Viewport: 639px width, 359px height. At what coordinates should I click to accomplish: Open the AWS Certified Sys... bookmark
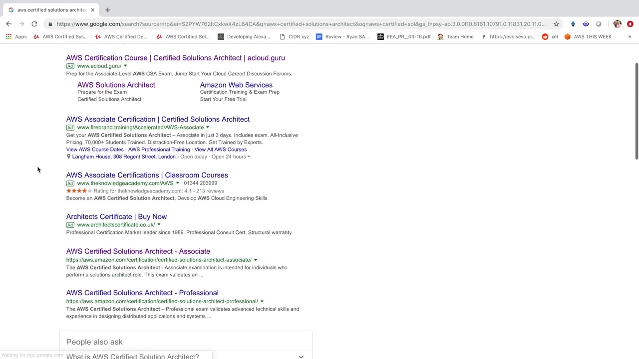tap(60, 36)
